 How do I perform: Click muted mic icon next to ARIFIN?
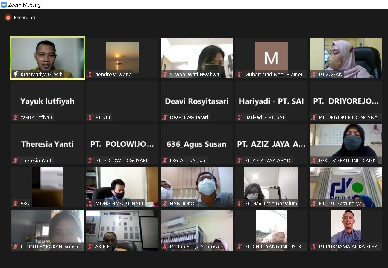(90, 246)
